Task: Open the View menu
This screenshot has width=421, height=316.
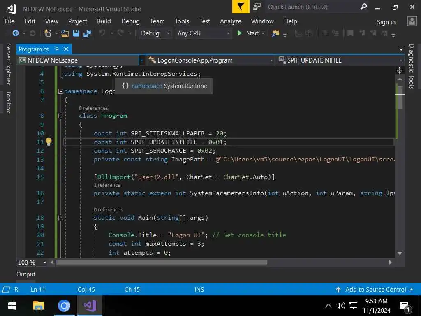Action: pos(51,21)
